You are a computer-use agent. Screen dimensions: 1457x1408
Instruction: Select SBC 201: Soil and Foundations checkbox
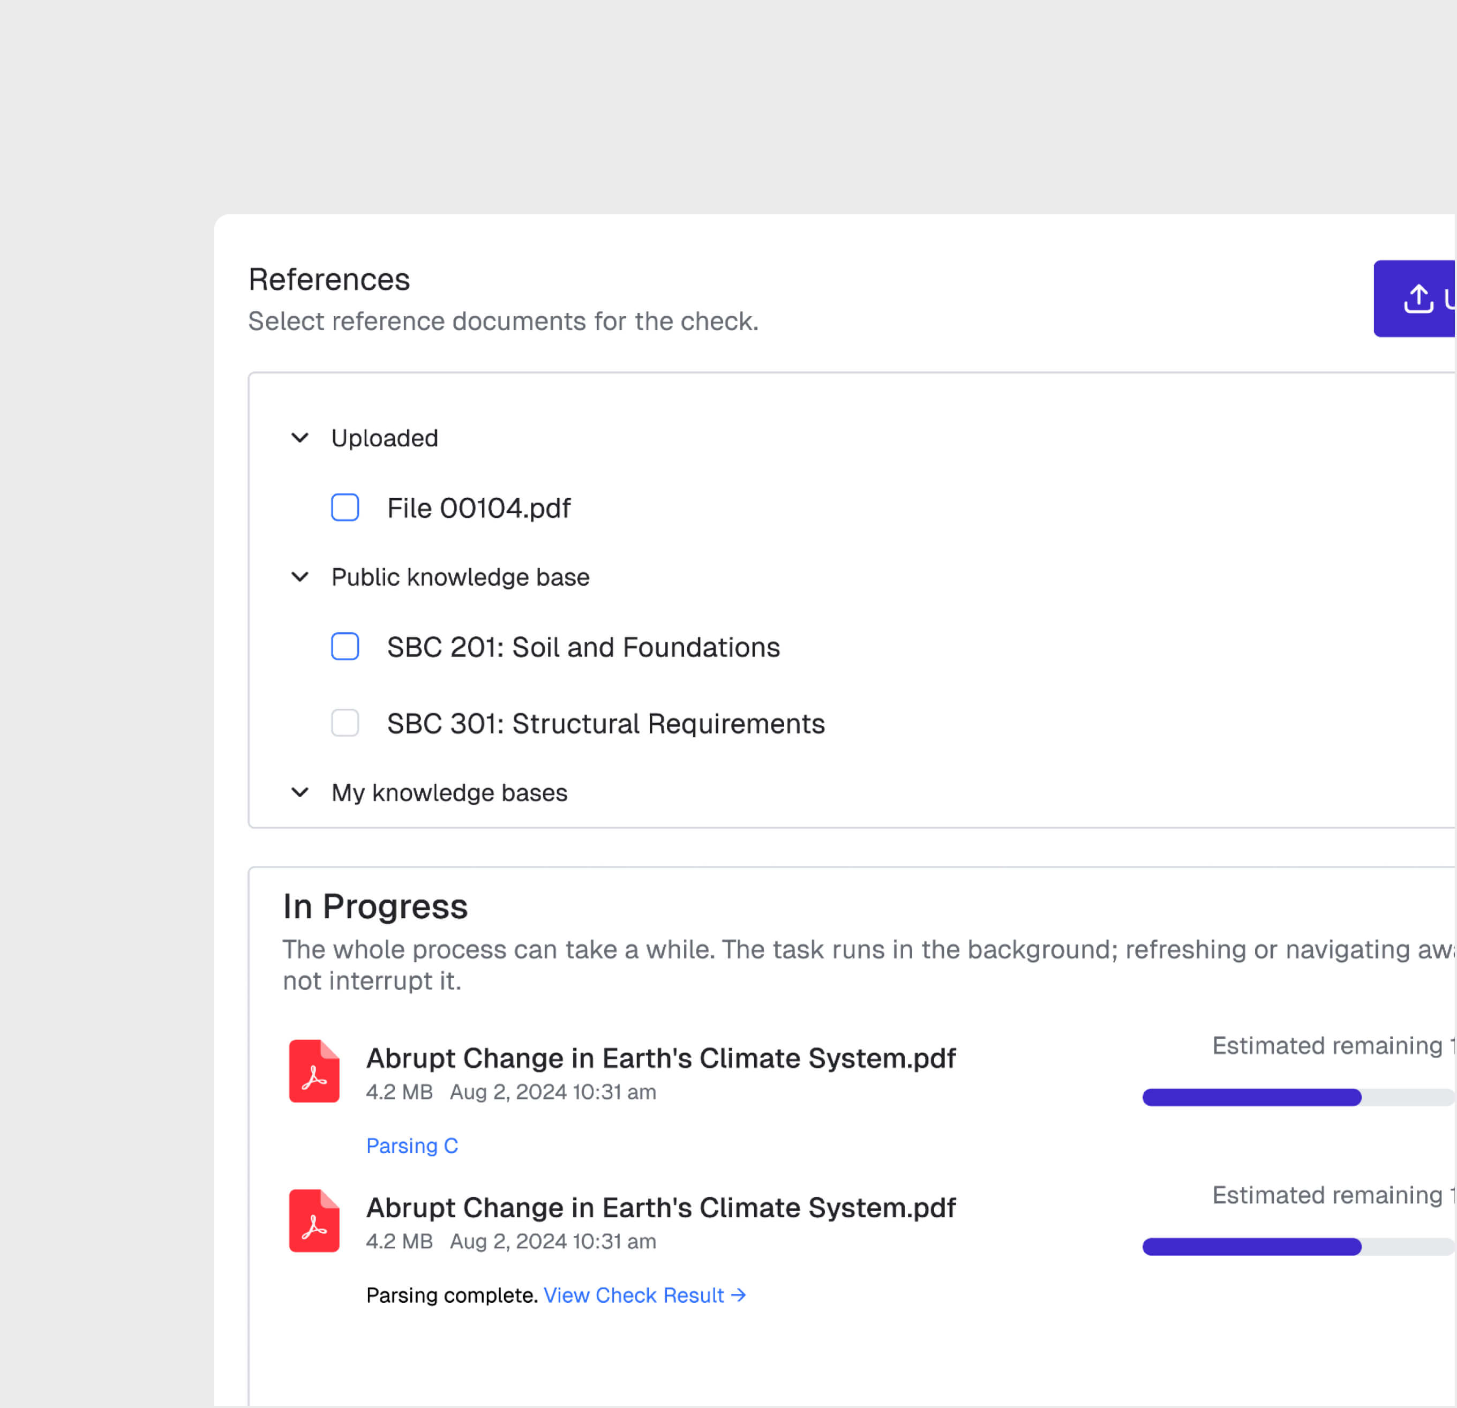point(345,647)
